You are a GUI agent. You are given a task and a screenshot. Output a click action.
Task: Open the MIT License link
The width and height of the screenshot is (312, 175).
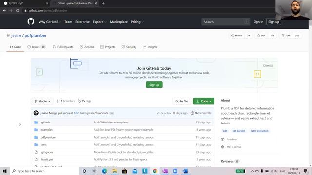pos(231,147)
